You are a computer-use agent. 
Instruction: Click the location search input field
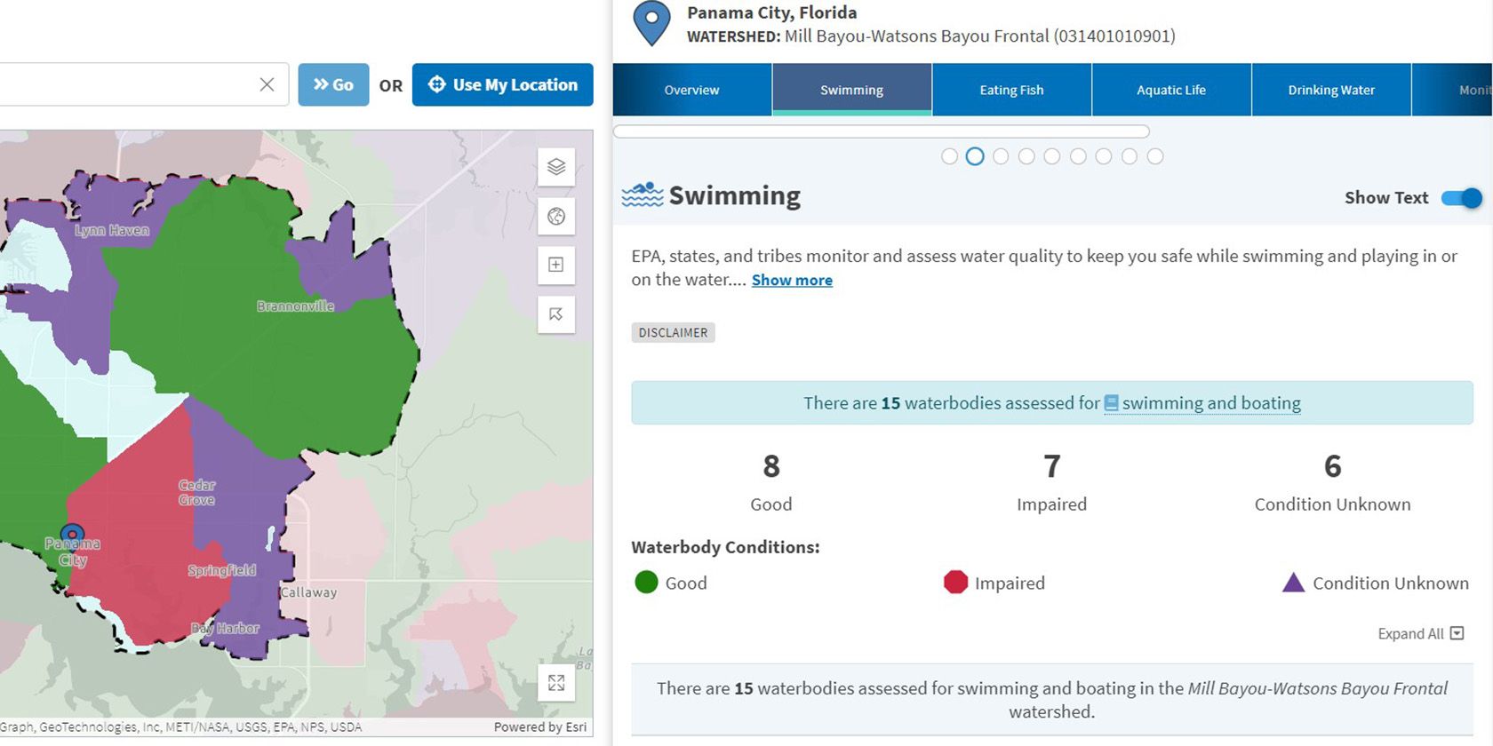pyautogui.click(x=124, y=84)
